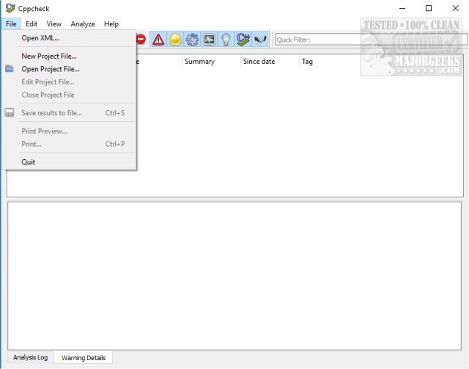The height and width of the screenshot is (369, 469).
Task: Choose Open XML... from File menu
Action: tap(70, 38)
